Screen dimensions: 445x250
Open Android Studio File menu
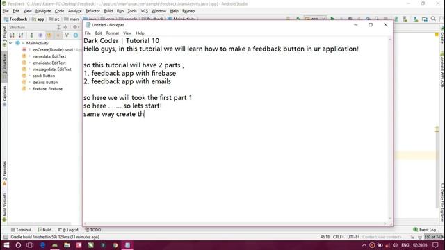point(6,11)
